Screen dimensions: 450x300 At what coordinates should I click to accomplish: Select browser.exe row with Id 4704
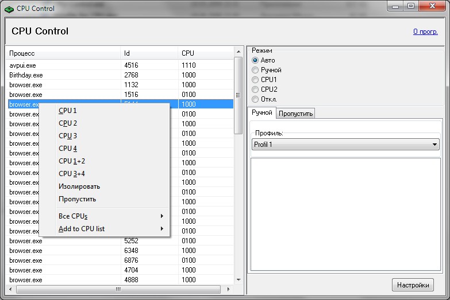click(x=120, y=270)
